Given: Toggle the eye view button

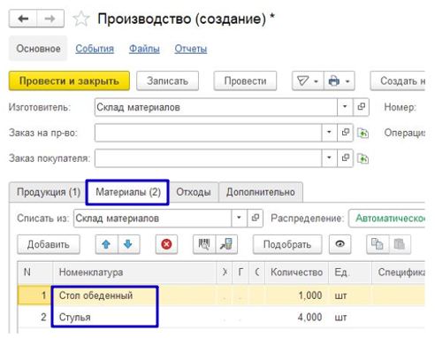Looking at the screenshot, I should (x=340, y=244).
